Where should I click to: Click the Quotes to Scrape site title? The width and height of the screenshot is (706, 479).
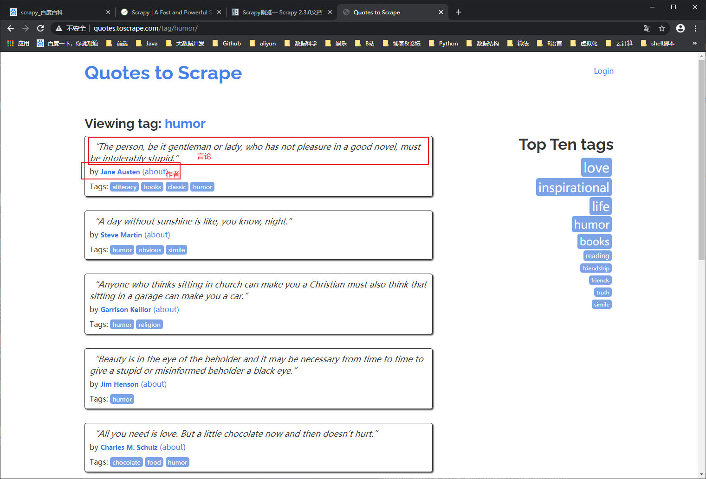tap(163, 73)
